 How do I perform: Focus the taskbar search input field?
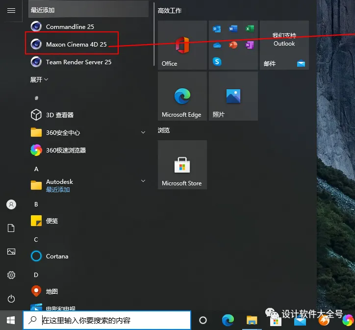(x=107, y=320)
